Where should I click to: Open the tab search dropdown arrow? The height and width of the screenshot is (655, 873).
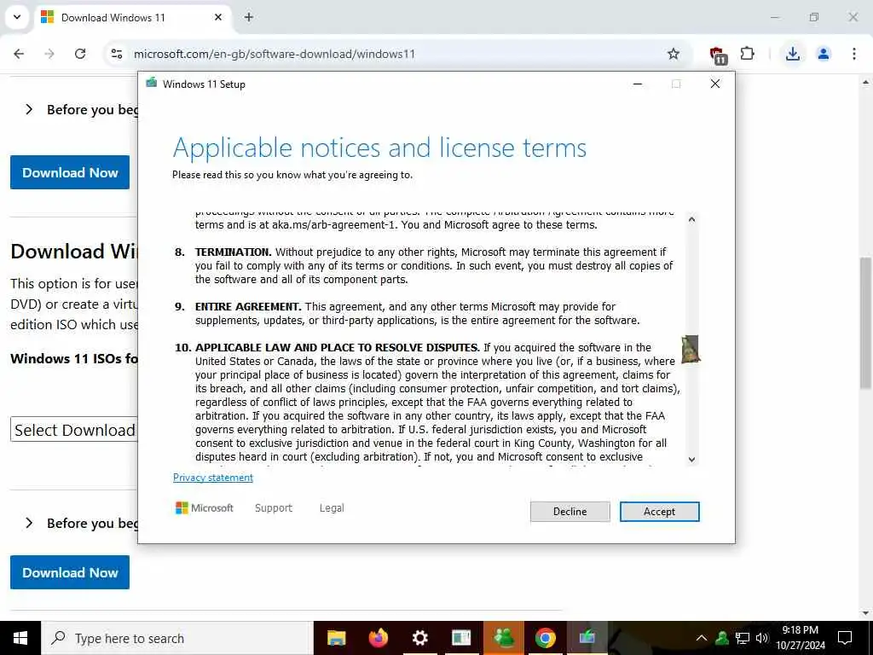pyautogui.click(x=17, y=17)
